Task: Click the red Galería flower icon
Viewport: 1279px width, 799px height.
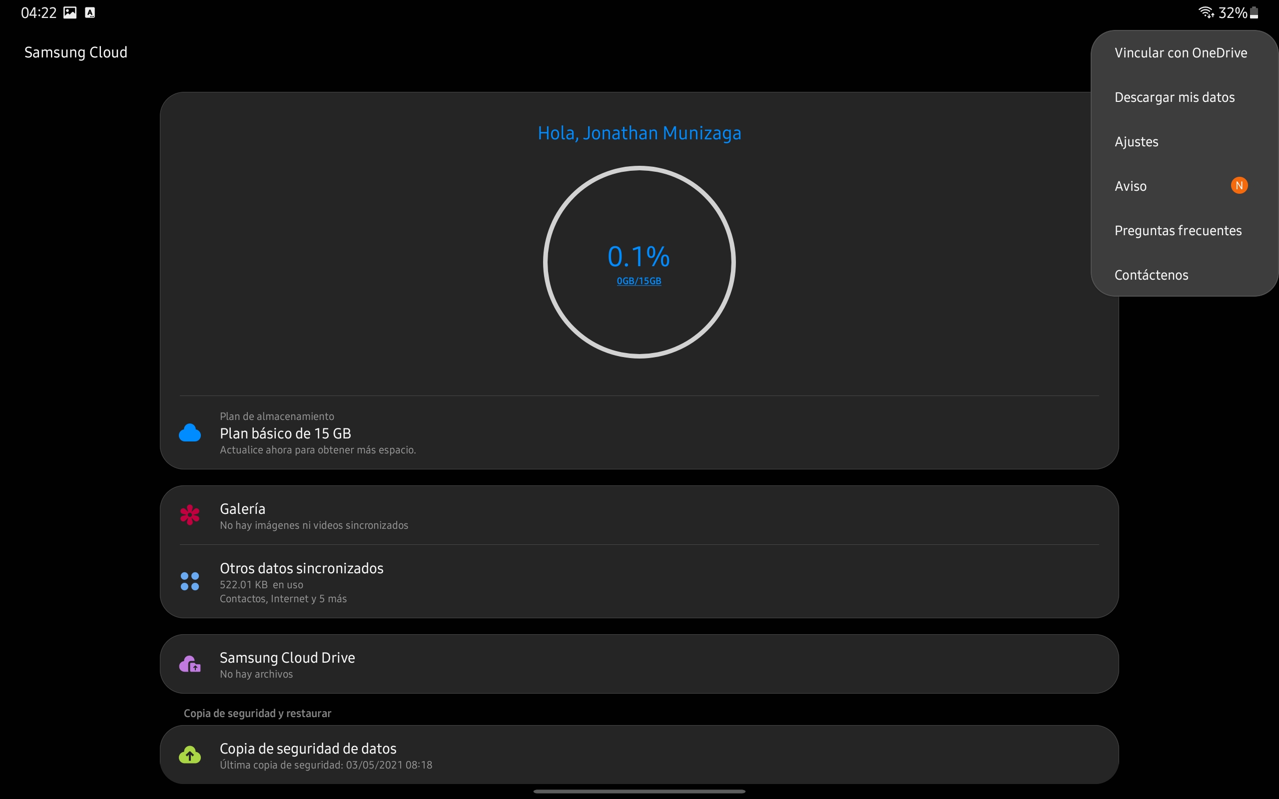Action: 190,515
